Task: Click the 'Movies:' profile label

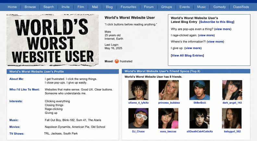Action: pos(15,127)
